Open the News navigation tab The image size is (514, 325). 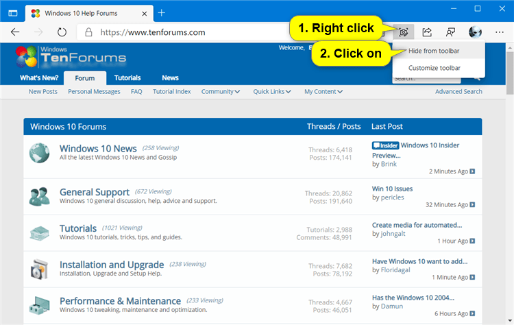click(170, 78)
